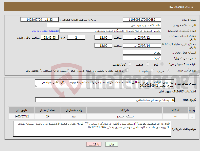Viewport: 200px width, 151px height.
Task: Click the announcement date and time field
Action: [39, 20]
